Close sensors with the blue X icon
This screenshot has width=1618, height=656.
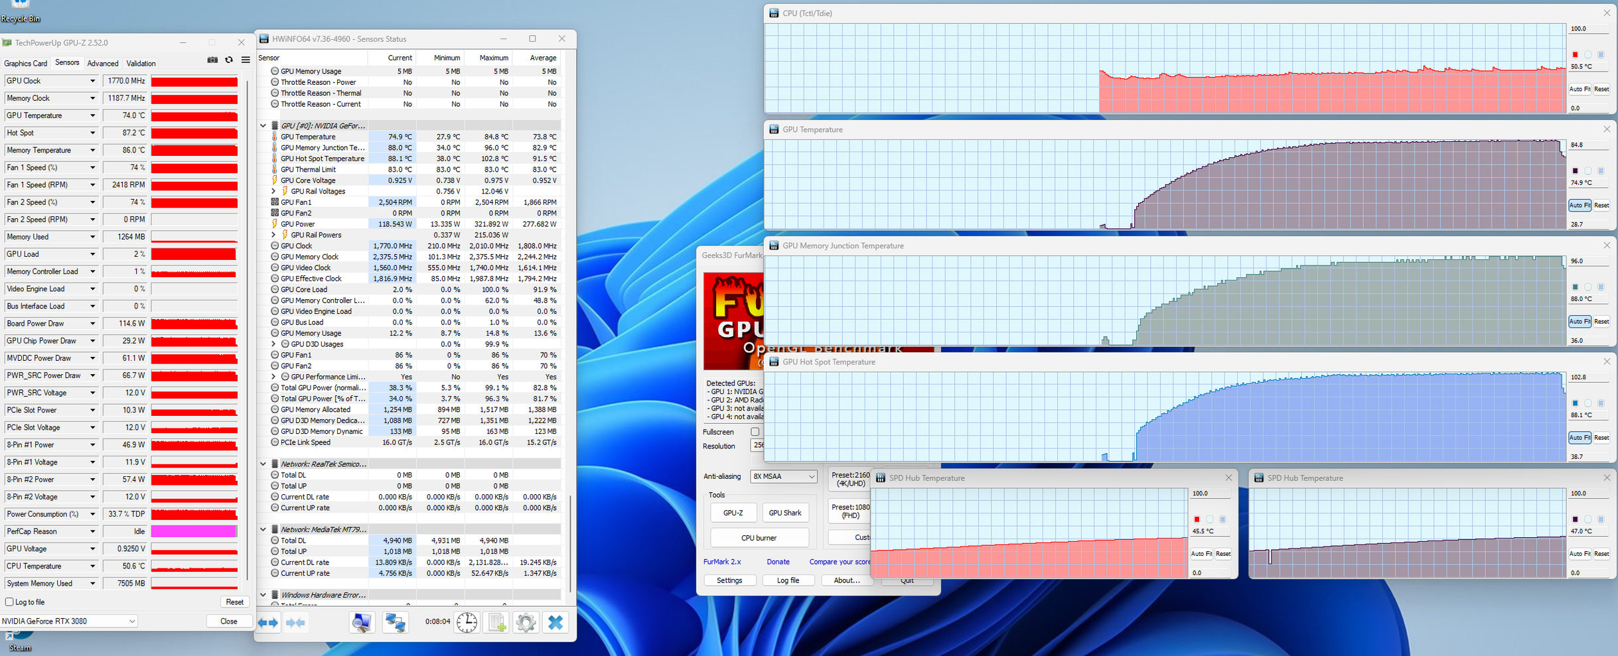555,622
